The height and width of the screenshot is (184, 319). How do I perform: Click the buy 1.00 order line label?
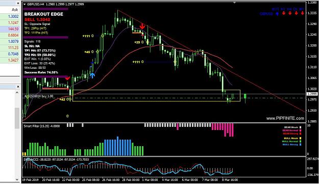39,96
